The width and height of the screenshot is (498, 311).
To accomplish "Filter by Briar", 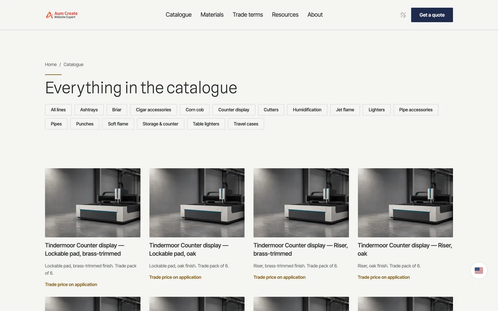I will tap(117, 110).
